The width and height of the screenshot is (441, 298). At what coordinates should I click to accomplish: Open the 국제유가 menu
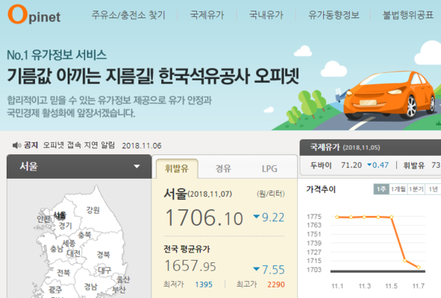[x=207, y=15]
